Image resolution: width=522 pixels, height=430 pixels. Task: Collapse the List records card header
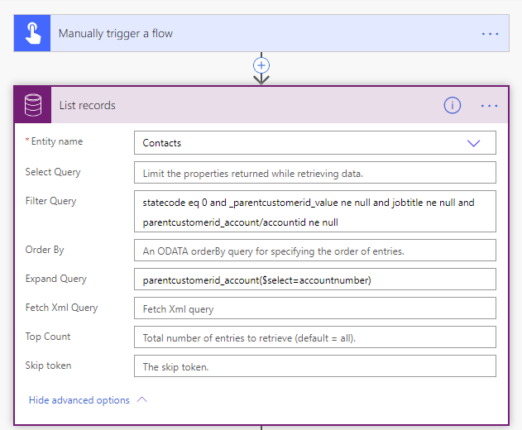(x=248, y=105)
